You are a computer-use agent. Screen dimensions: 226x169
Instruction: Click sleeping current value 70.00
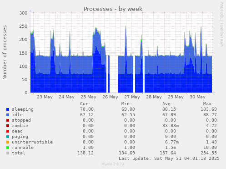pyautogui.click(x=87, y=109)
